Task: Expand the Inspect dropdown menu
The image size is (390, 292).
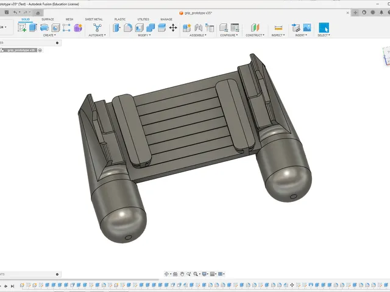Action: point(278,35)
